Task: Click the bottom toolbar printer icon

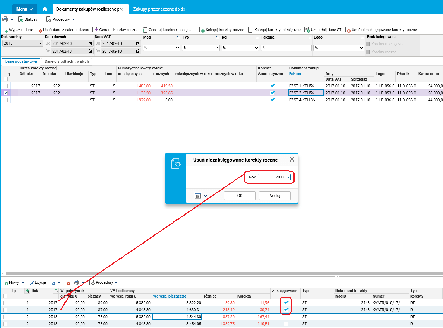Action: point(76,282)
